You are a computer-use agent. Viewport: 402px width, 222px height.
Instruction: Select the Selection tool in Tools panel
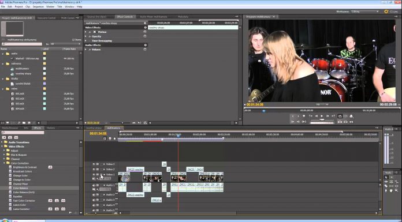[386, 178]
